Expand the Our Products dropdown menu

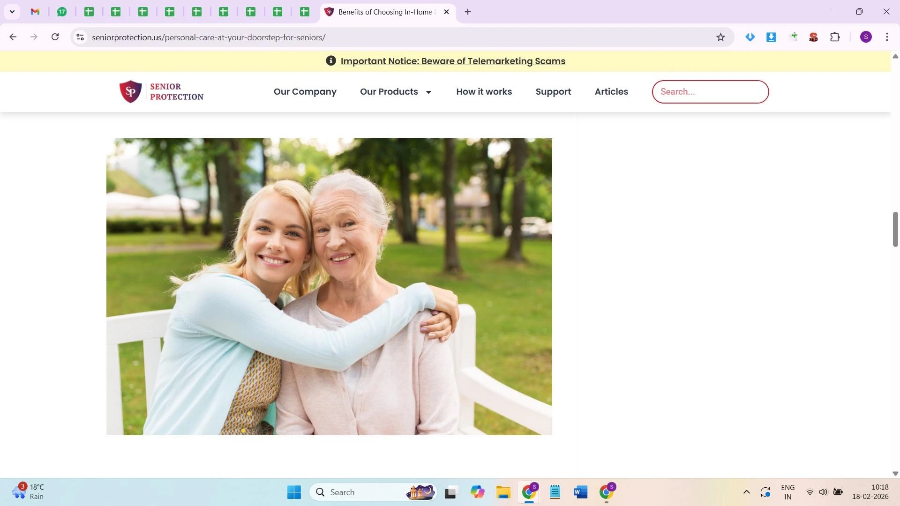click(396, 92)
